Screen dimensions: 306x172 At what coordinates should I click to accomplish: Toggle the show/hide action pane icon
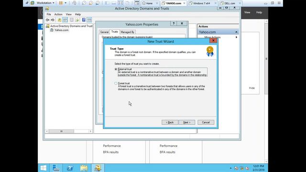tap(89, 20)
